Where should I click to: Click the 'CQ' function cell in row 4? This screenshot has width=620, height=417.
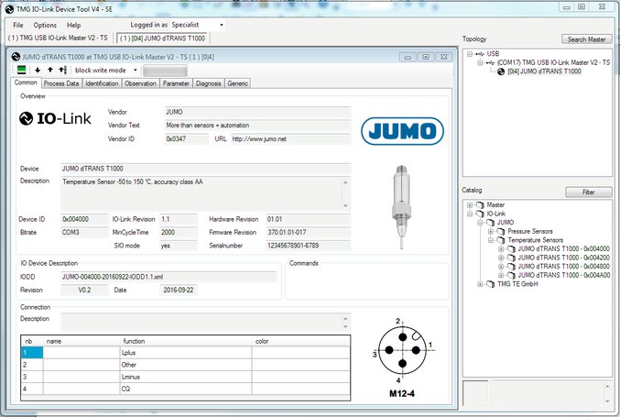(x=186, y=389)
